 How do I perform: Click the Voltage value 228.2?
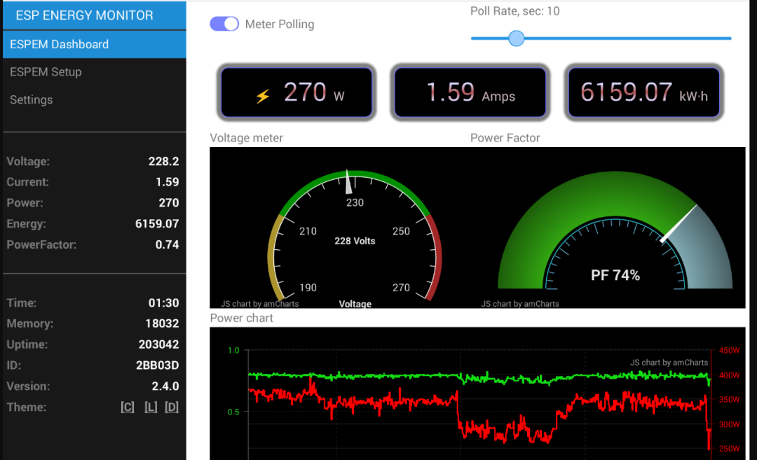pyautogui.click(x=163, y=162)
